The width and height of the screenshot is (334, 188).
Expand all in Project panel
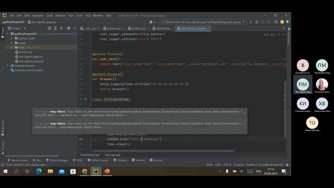point(55,28)
